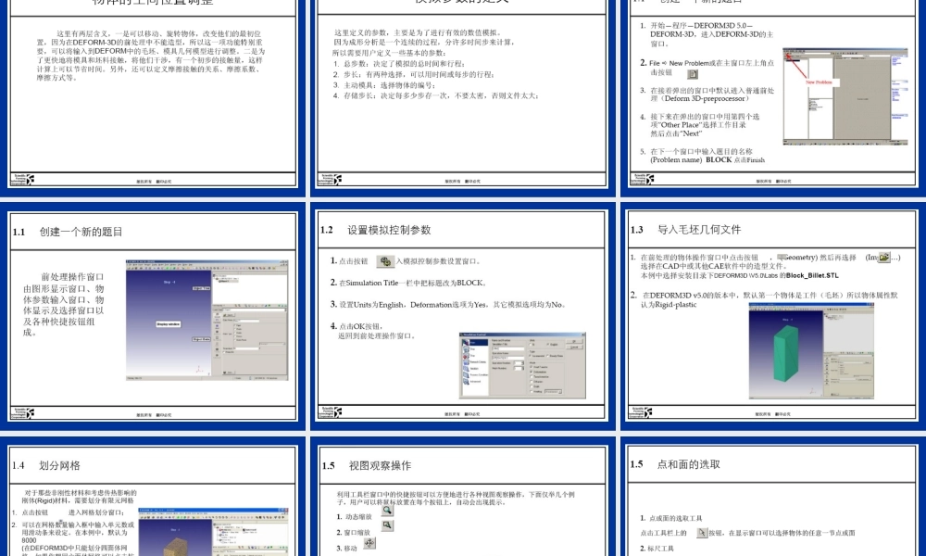Screen dimensions: 926x556
Task: Click the footer logo of the 1.2 设置模拟控制参数 slide
Action: (330, 412)
